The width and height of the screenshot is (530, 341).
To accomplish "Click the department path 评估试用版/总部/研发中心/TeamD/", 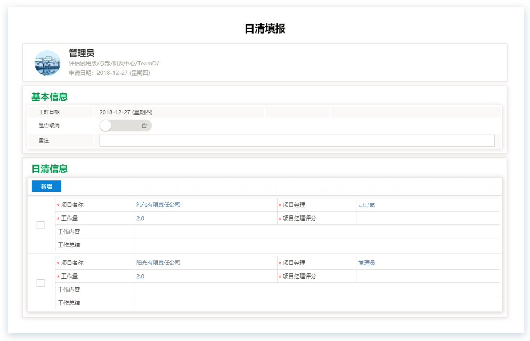I will click(114, 63).
